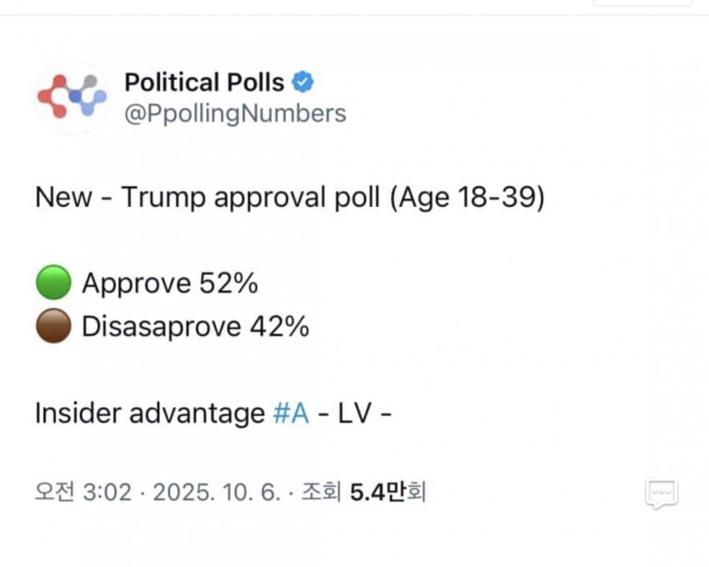This screenshot has height=567, width=709.
Task: Click the green circle emoji
Action: (x=53, y=284)
